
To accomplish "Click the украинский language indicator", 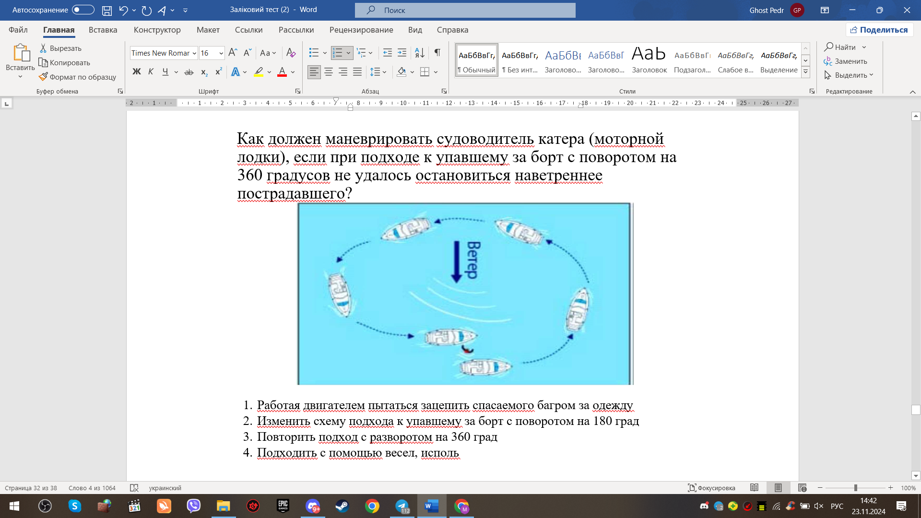I will [165, 488].
